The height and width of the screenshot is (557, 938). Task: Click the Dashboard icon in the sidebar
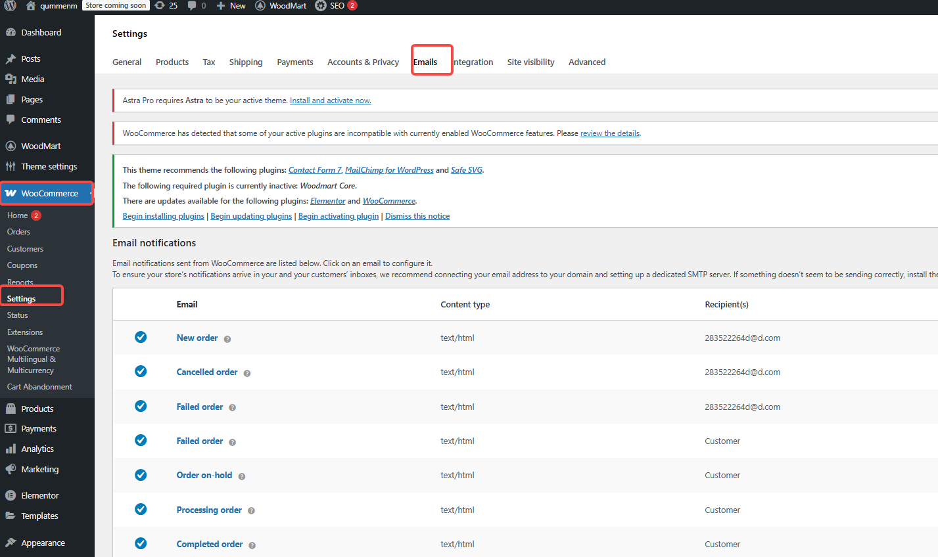pos(11,33)
